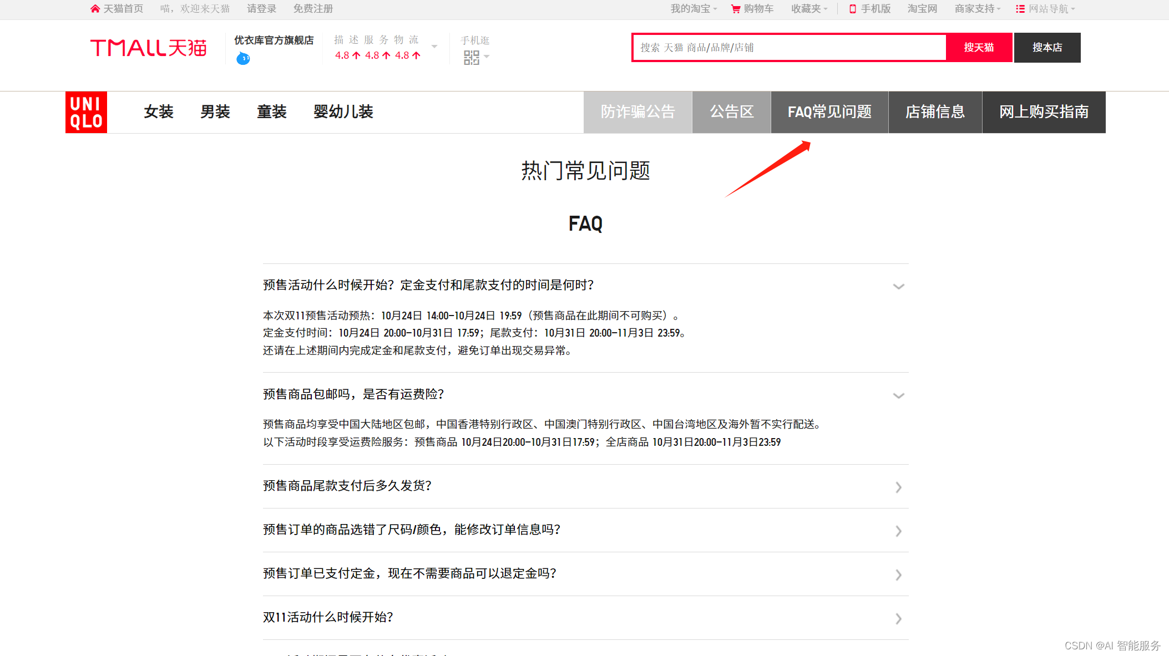The height and width of the screenshot is (656, 1169).
Task: Click the TMALL天猫 logo
Action: (x=149, y=48)
